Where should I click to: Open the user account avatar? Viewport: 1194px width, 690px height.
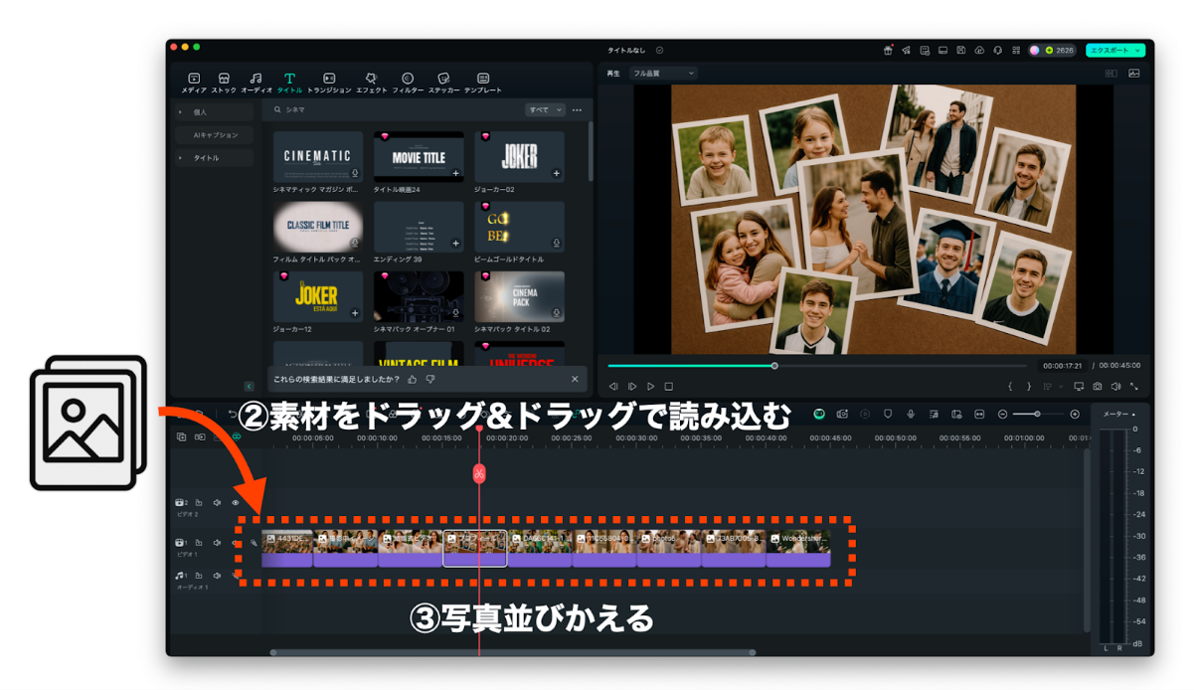[x=1035, y=50]
